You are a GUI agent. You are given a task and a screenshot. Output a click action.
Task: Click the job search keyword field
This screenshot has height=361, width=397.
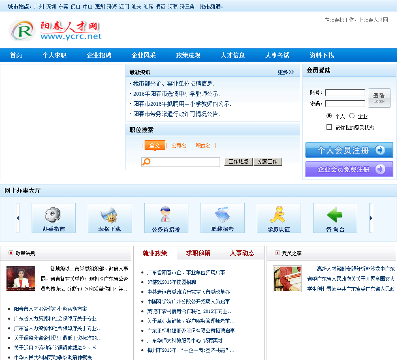click(181, 162)
